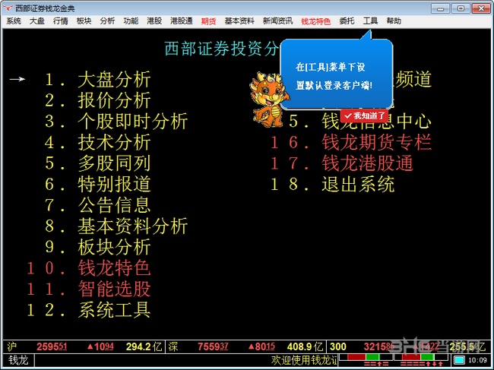Minimize the 西部证券钱龙金典 window
The image size is (494, 370).
440,8
